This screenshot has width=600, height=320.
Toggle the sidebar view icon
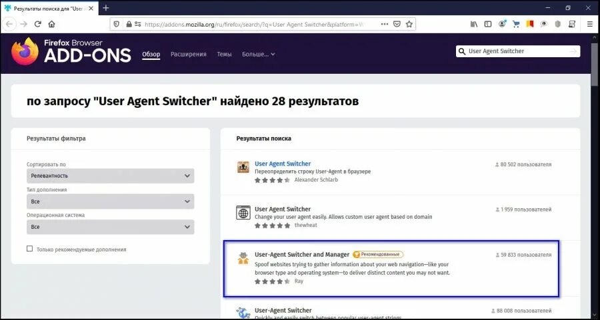coord(488,24)
